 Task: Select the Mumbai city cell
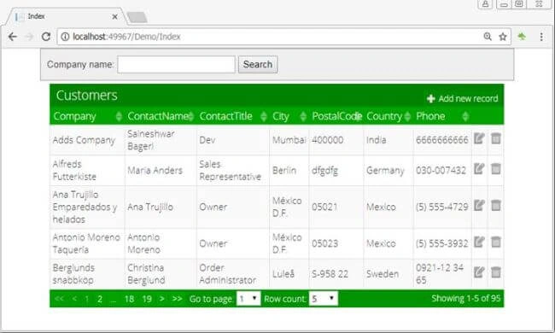click(x=289, y=140)
